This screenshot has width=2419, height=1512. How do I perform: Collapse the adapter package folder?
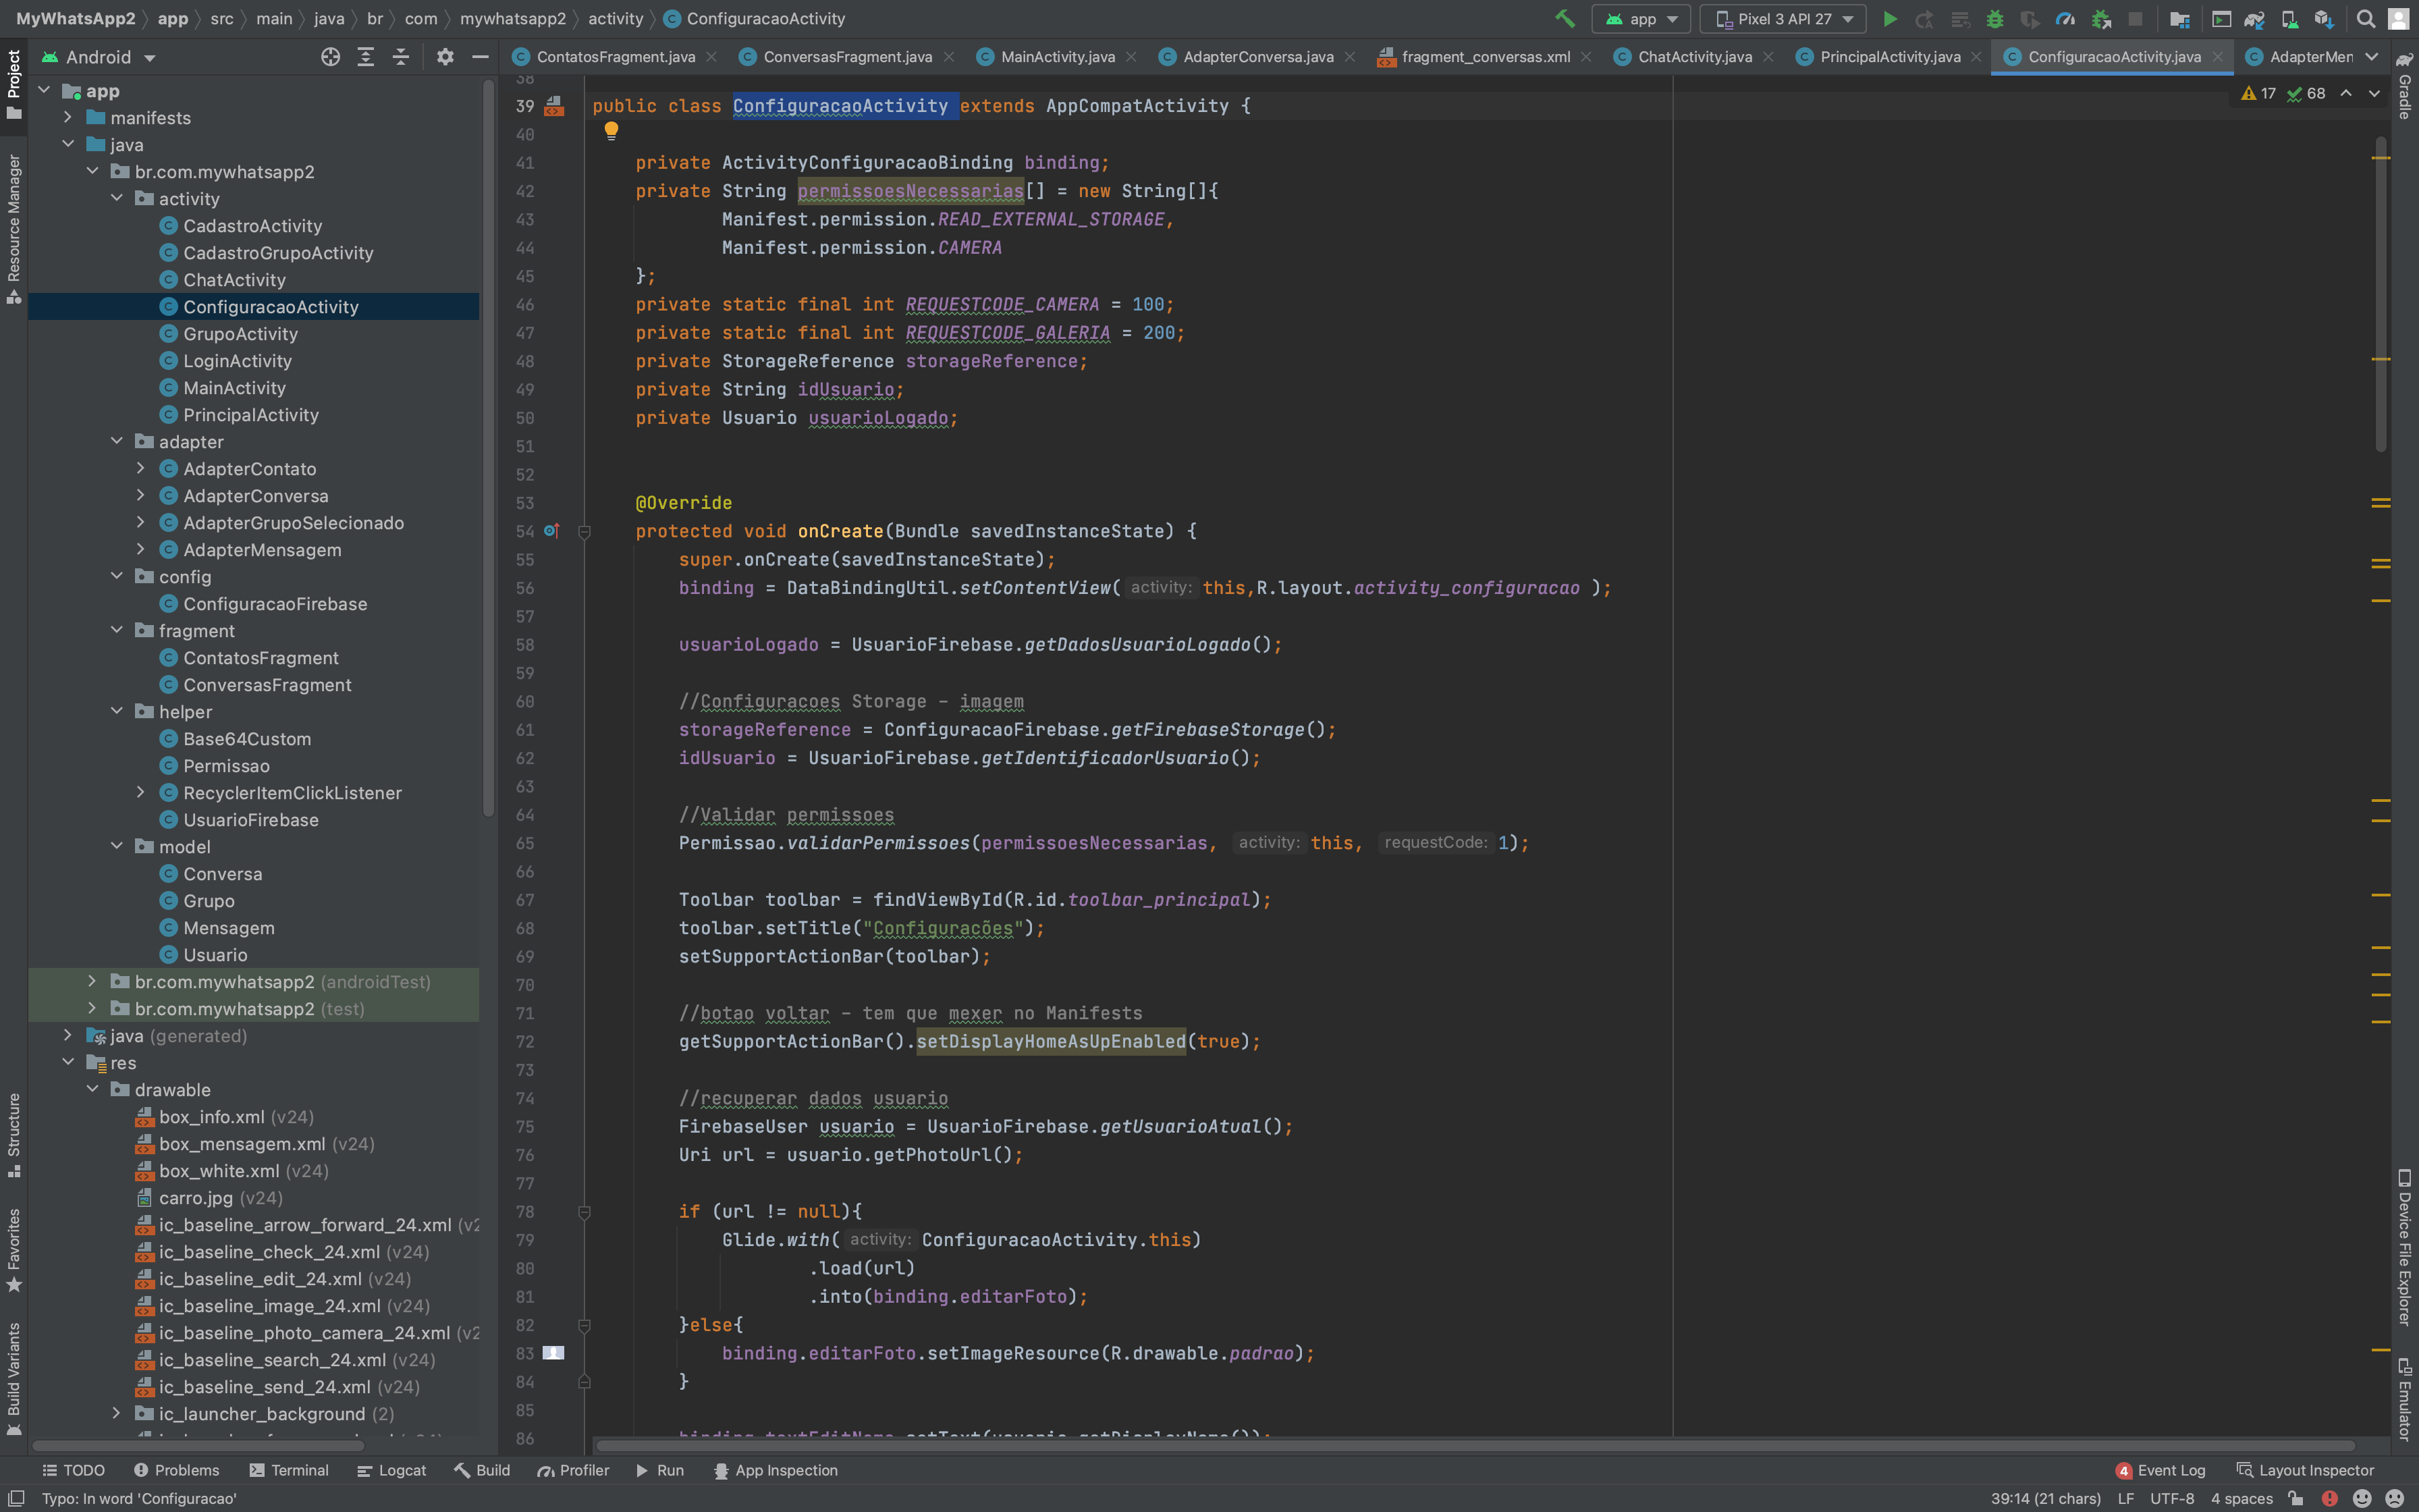pos(118,441)
